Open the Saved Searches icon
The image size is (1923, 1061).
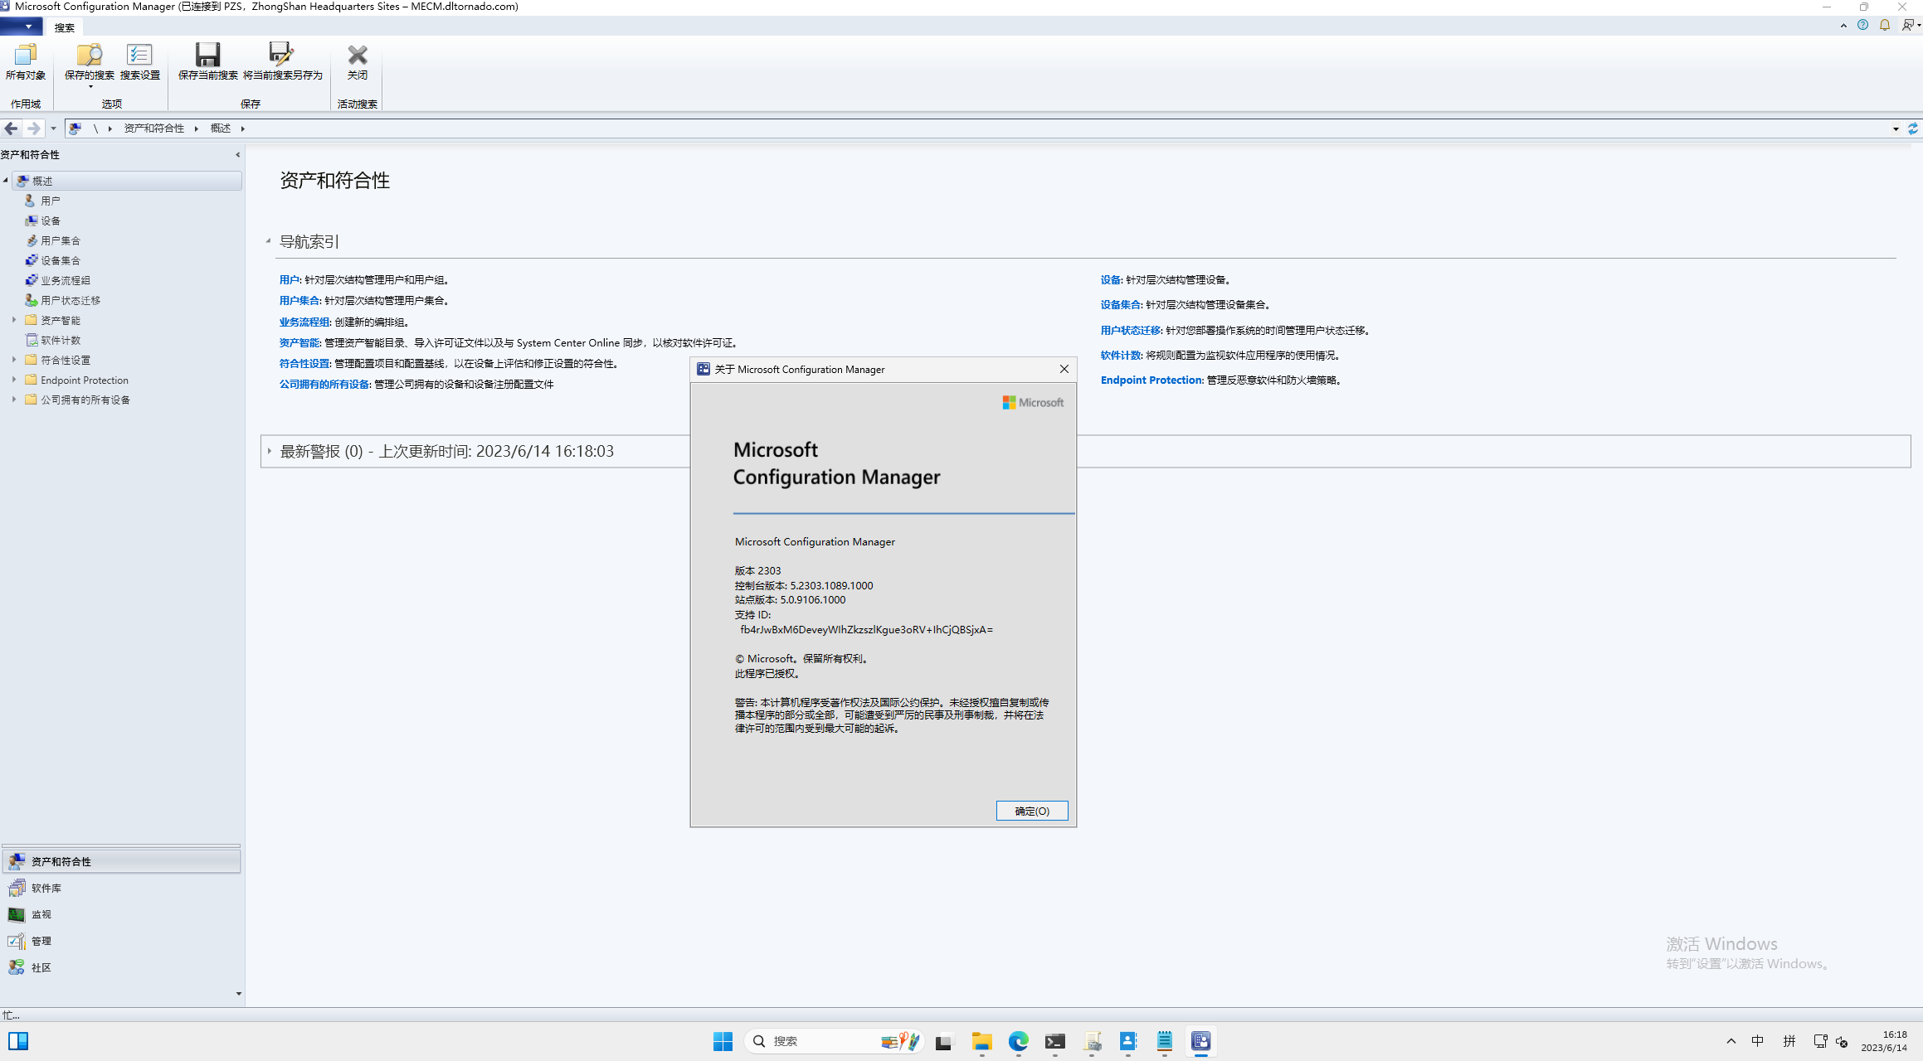coord(89,56)
